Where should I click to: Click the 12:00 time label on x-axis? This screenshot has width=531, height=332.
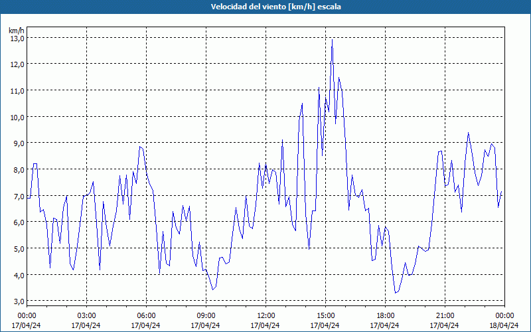(266, 316)
